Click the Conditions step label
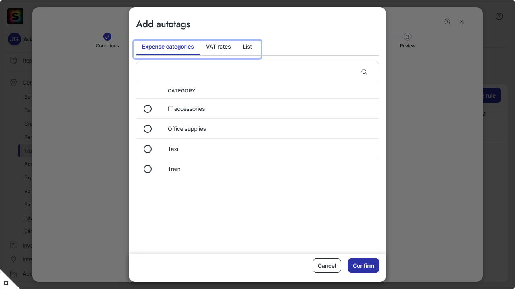This screenshot has width=515, height=289. [x=107, y=46]
